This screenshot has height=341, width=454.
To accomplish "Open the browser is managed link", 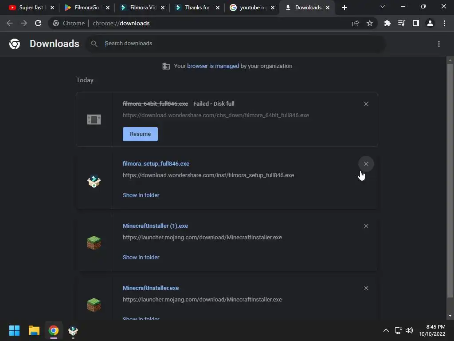I will pyautogui.click(x=213, y=66).
